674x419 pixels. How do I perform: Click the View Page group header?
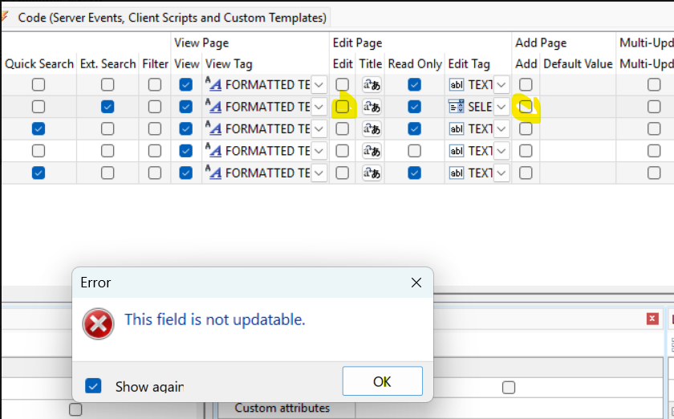pos(201,43)
